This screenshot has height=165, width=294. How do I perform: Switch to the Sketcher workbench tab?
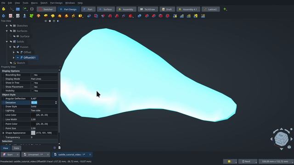click(46, 9)
